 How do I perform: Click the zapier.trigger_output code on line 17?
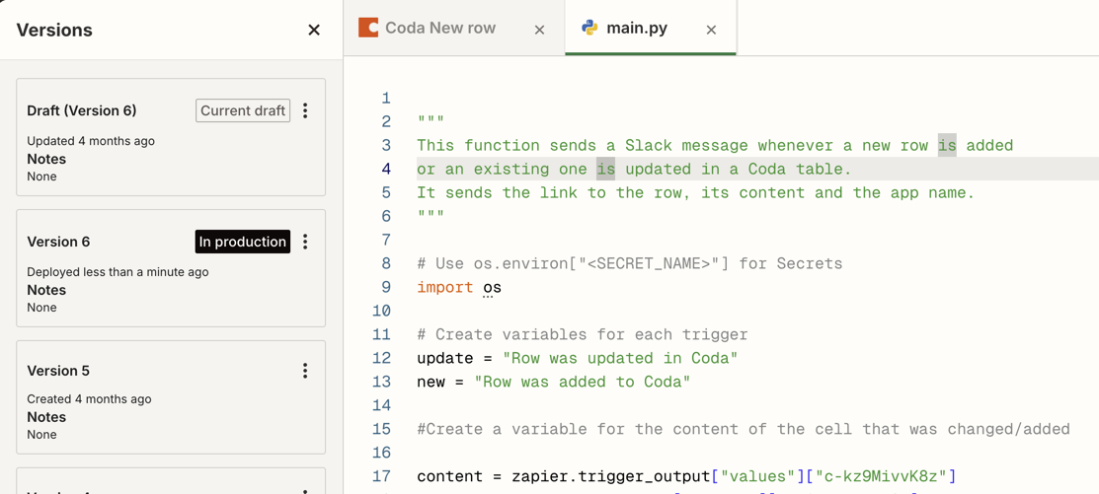[610, 476]
